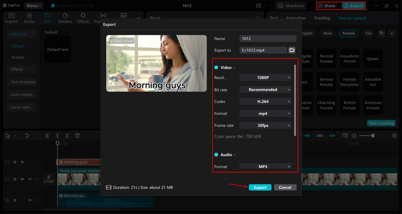Select Presets in the text sidebar

pos(18,57)
